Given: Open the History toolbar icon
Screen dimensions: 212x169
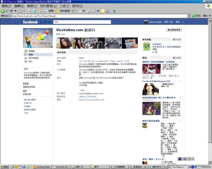Looking at the screenshot, I should (74, 11).
